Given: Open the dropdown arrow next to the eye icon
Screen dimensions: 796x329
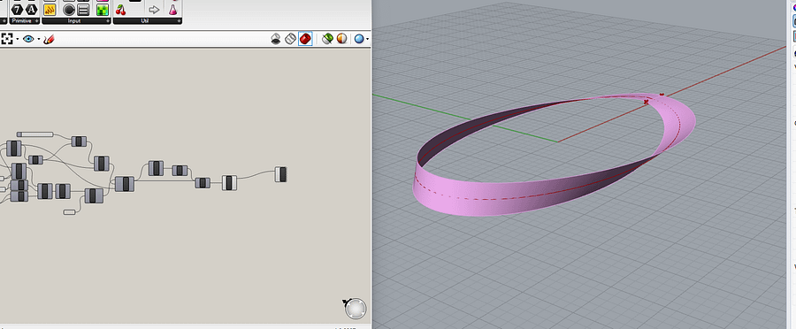Looking at the screenshot, I should click(x=39, y=39).
